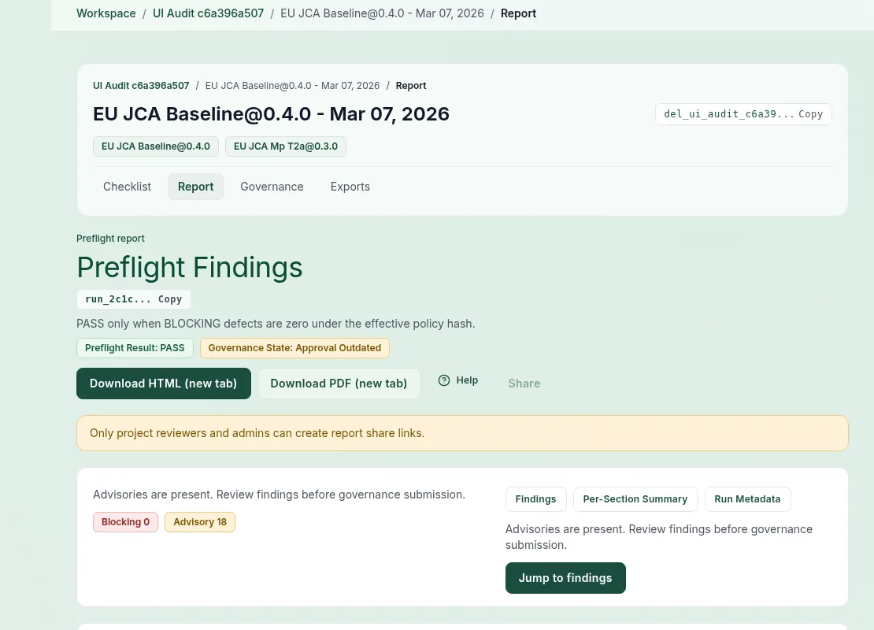The image size is (874, 630).
Task: Open the Exports tab
Action: 350,186
